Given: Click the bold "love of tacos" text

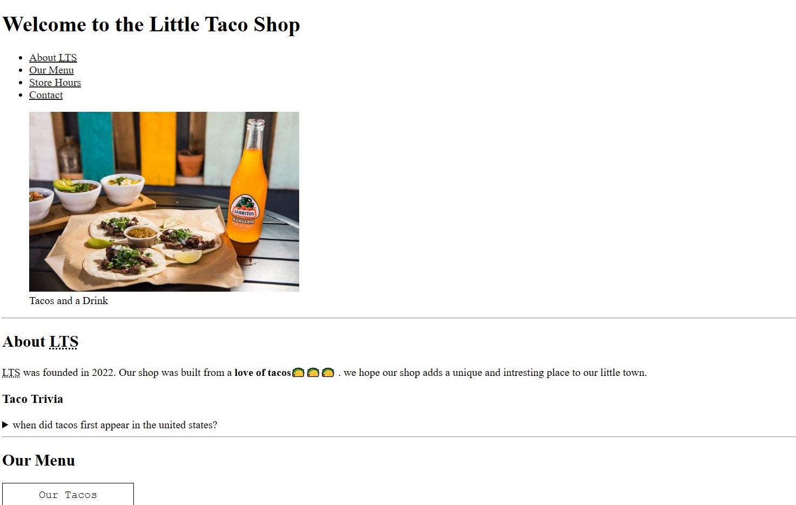Looking at the screenshot, I should tap(262, 373).
